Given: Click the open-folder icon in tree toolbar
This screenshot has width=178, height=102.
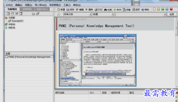Looking at the screenshot, I should pos(37,14).
